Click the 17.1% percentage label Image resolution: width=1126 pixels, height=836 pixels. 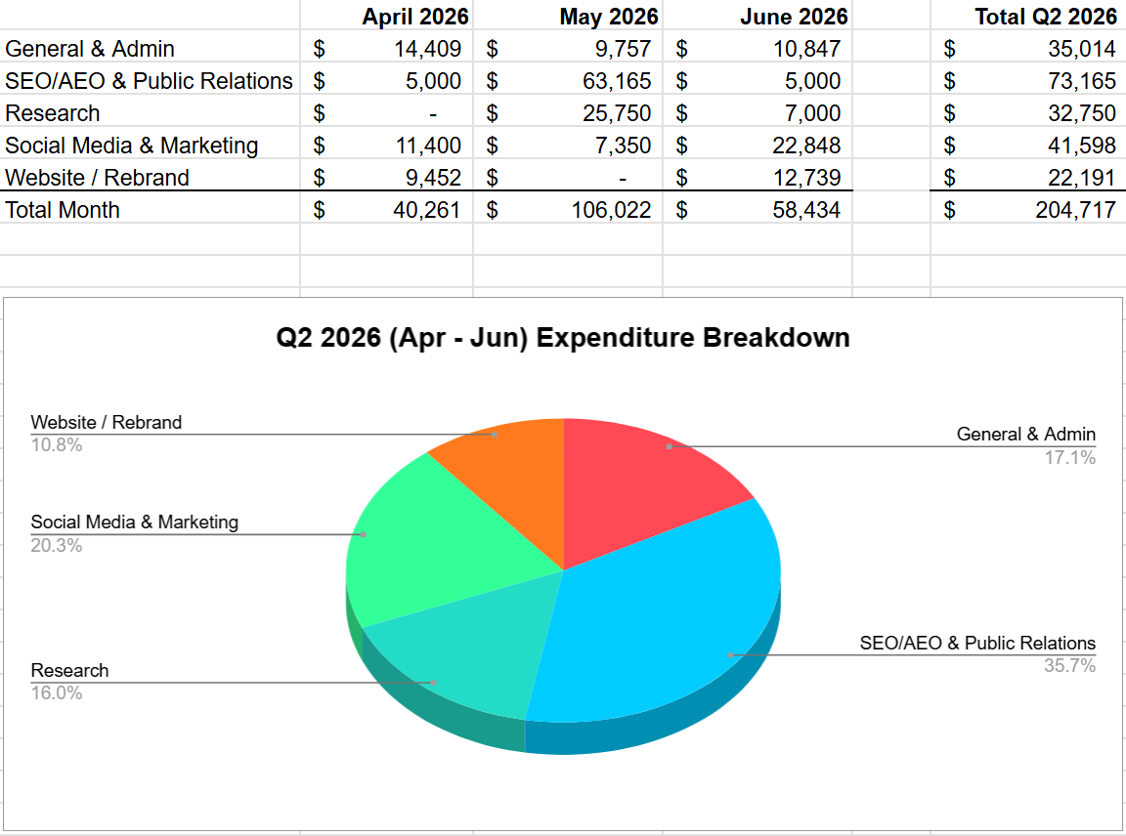pyautogui.click(x=1070, y=458)
